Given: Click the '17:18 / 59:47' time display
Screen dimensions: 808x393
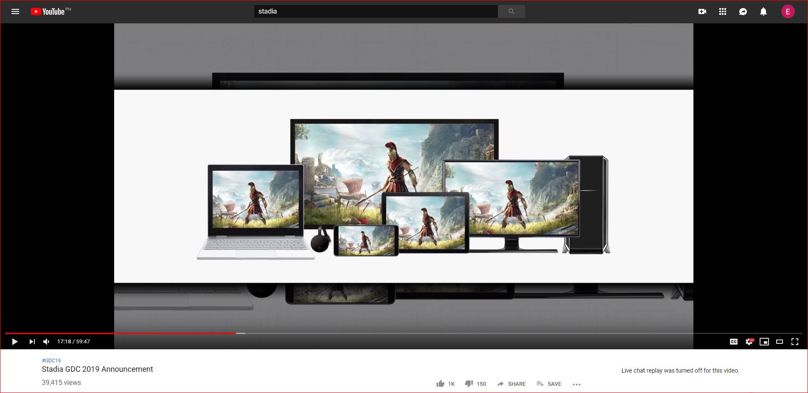Looking at the screenshot, I should pos(73,342).
